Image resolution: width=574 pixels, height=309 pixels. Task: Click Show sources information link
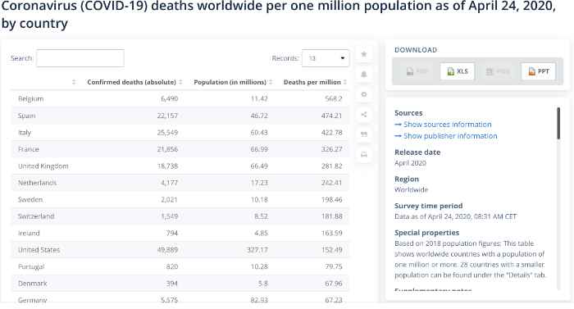[x=443, y=125]
